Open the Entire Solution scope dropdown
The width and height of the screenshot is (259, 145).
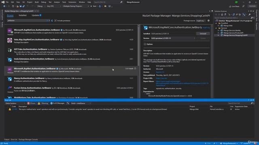point(15,104)
